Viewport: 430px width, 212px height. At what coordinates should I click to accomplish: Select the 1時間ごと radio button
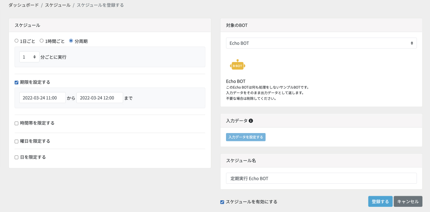pos(42,41)
